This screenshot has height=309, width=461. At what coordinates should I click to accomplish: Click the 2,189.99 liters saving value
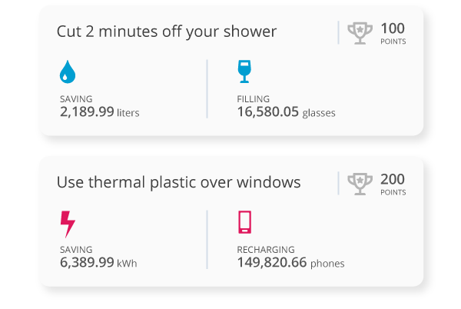(99, 111)
